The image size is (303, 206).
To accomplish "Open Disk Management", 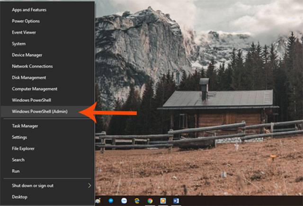I will coord(47,78).
